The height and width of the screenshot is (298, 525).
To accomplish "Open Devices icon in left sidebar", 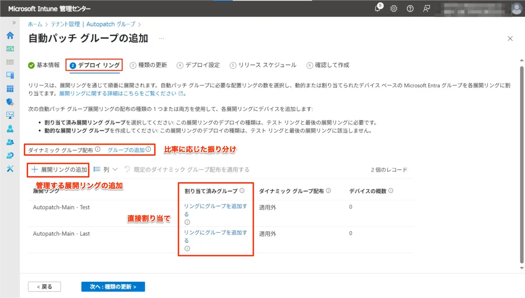I will [x=10, y=76].
